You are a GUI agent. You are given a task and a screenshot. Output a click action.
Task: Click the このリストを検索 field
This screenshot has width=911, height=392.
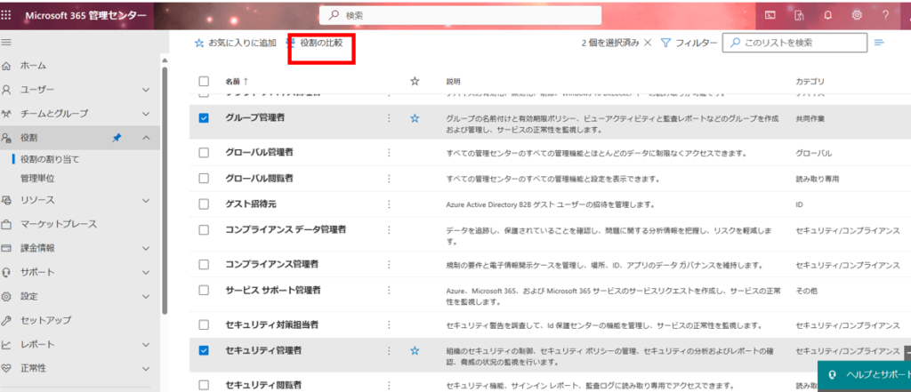click(x=794, y=43)
